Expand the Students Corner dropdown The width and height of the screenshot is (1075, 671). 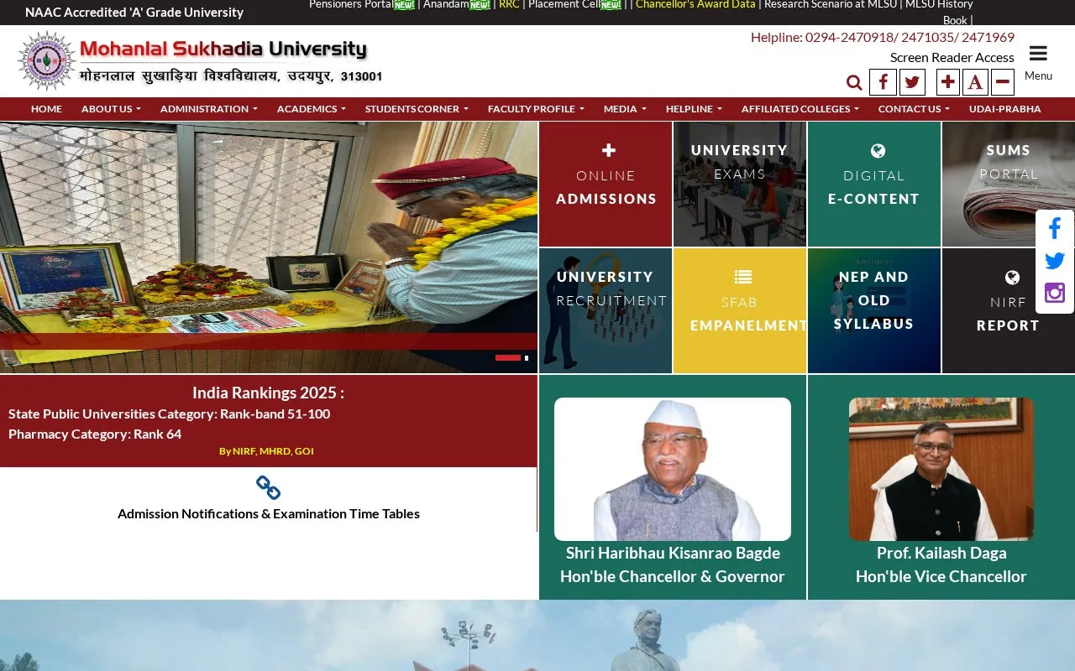(417, 109)
